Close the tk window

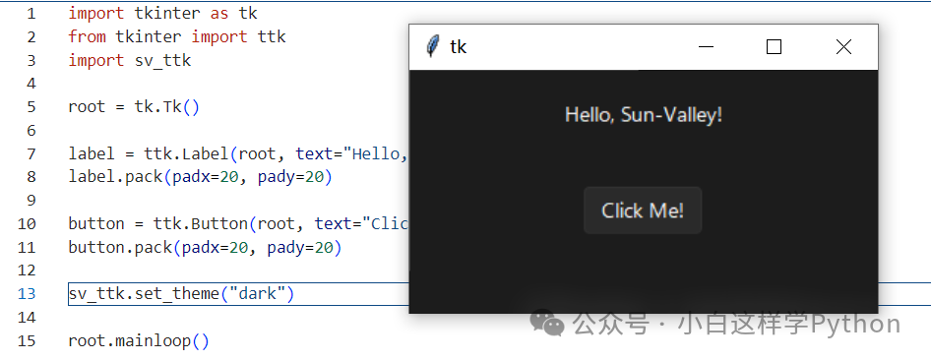coord(843,47)
